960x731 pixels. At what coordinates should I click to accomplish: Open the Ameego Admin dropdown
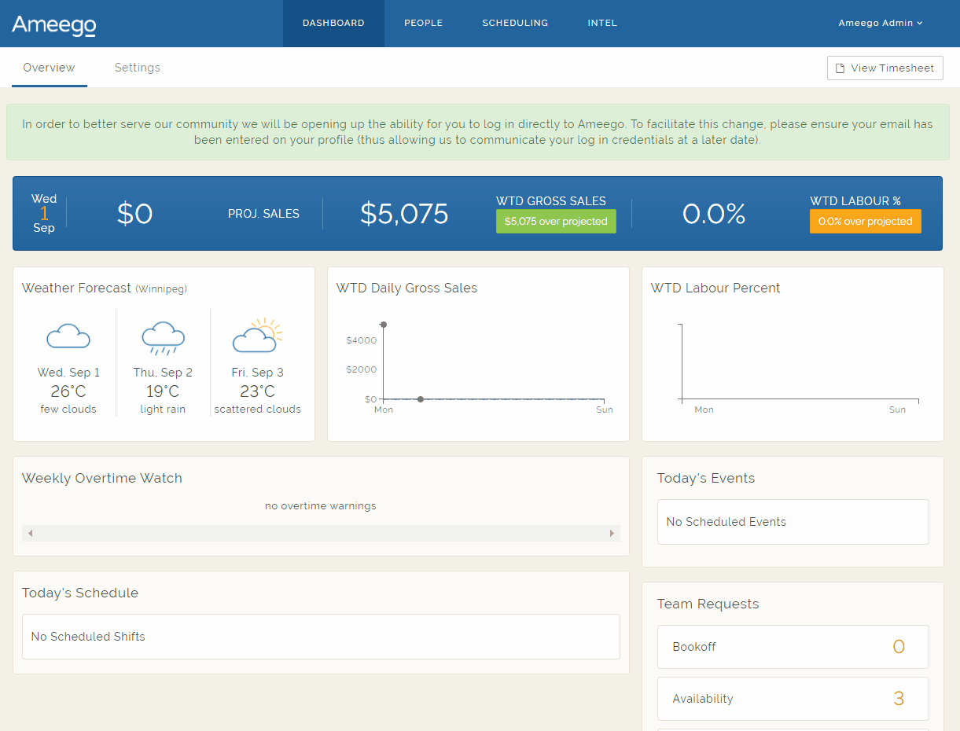881,23
